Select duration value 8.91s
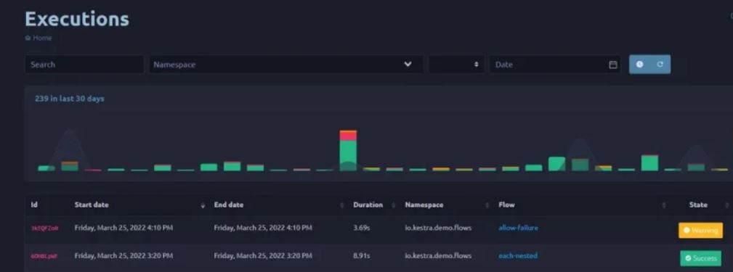Viewport: 733px width, 272px height. 362,255
